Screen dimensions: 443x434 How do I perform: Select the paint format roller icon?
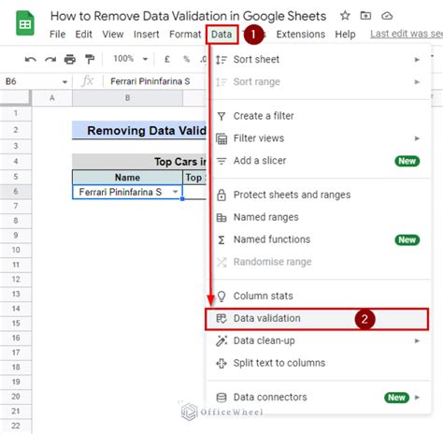90,59
